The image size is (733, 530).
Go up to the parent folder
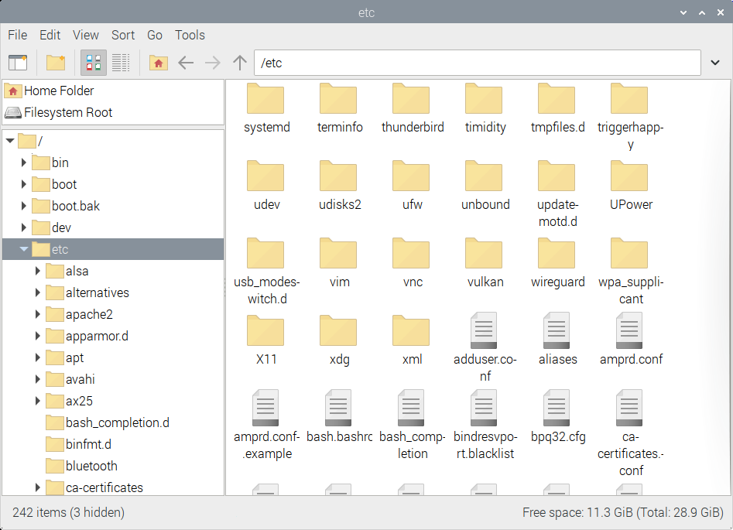240,63
